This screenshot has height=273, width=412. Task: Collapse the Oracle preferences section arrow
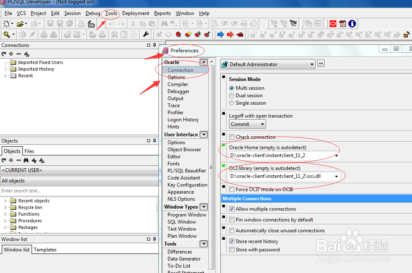click(x=204, y=62)
